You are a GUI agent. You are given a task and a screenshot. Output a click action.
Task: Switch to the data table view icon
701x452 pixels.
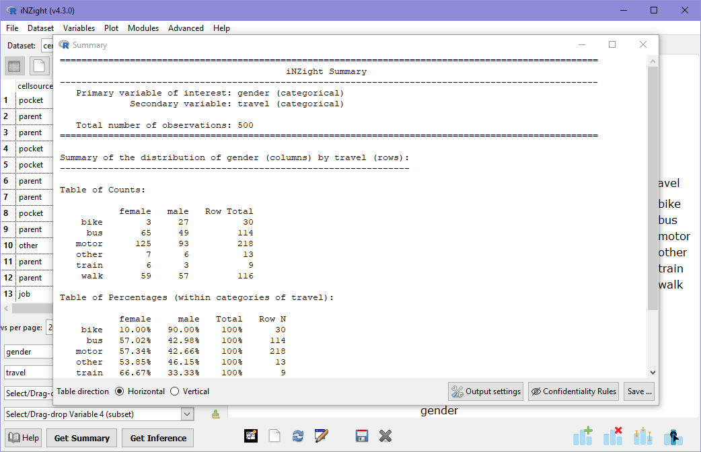click(15, 66)
